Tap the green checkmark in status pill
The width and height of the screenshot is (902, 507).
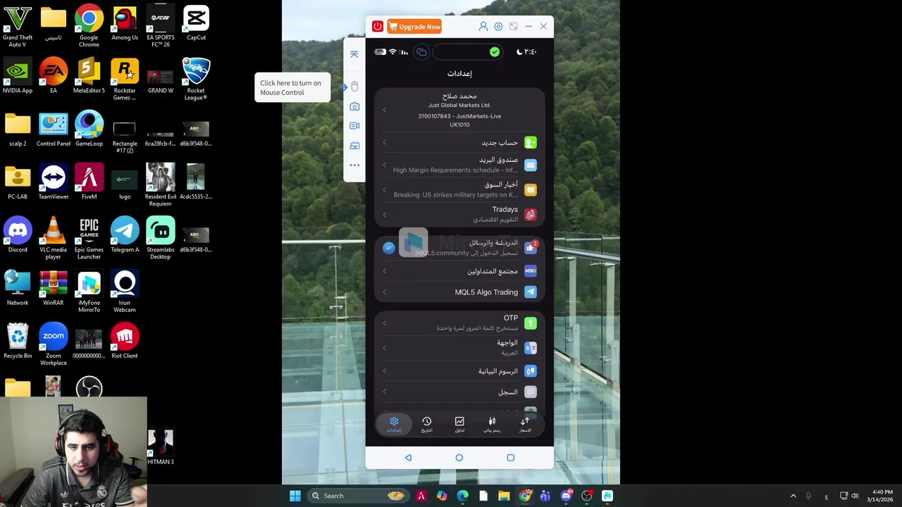click(495, 52)
